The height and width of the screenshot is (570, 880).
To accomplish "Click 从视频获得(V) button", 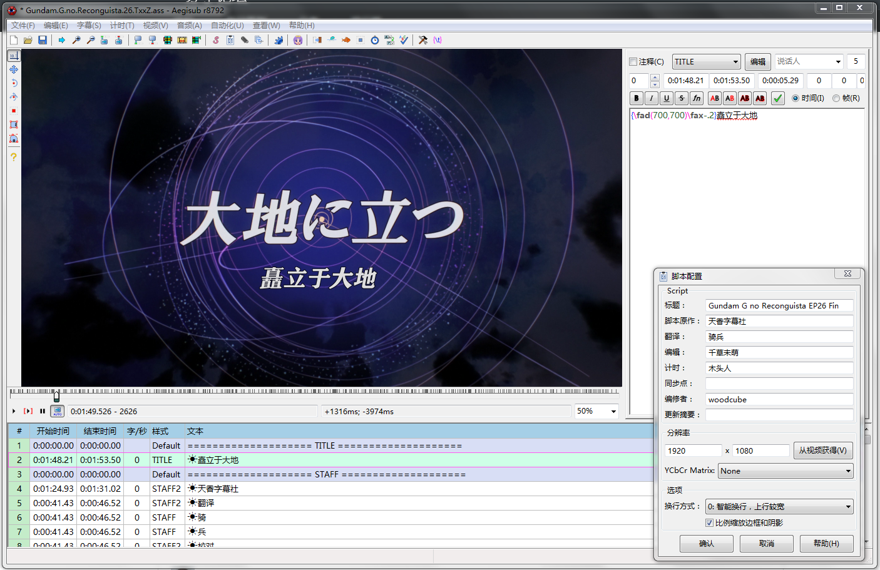I will click(x=822, y=450).
